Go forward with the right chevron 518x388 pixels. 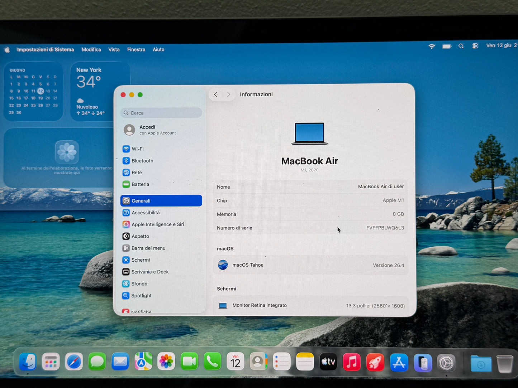point(228,94)
